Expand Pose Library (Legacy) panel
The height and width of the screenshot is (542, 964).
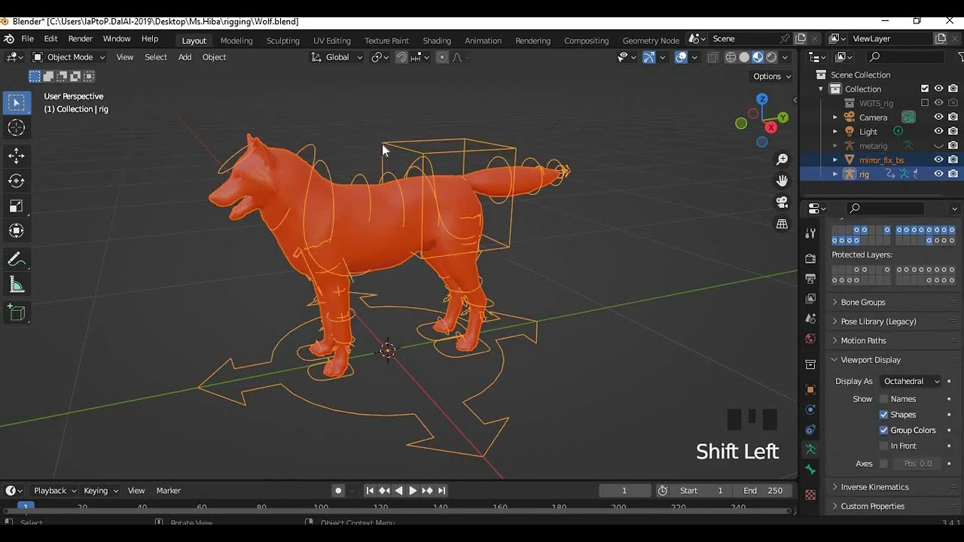tap(878, 321)
